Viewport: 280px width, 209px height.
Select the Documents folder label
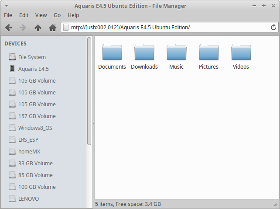pyautogui.click(x=112, y=66)
